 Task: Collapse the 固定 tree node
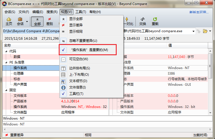tap(6, 90)
